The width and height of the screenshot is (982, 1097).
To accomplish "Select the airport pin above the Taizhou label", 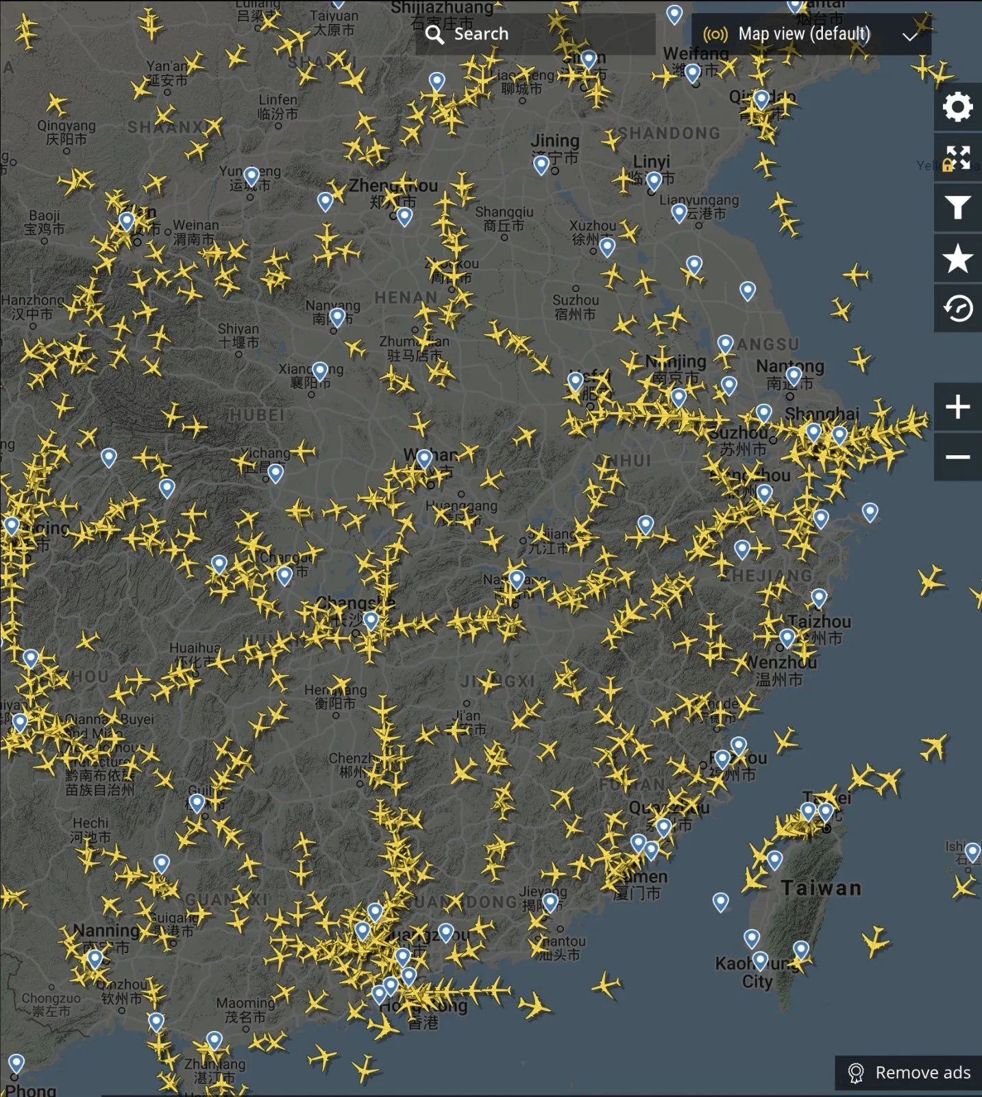I will [819, 599].
